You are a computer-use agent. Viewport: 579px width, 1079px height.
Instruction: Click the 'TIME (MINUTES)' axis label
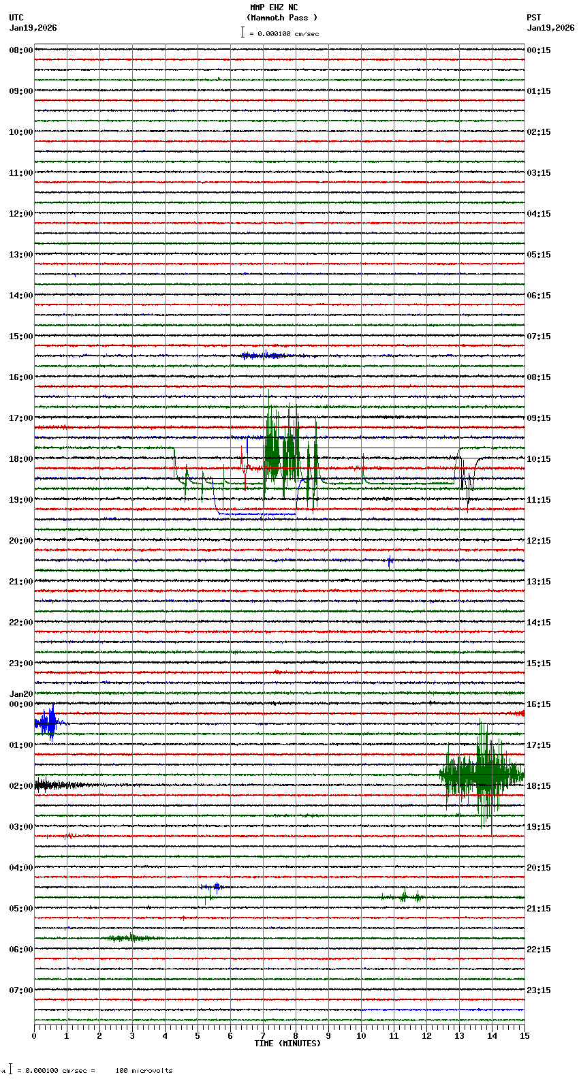(287, 1044)
